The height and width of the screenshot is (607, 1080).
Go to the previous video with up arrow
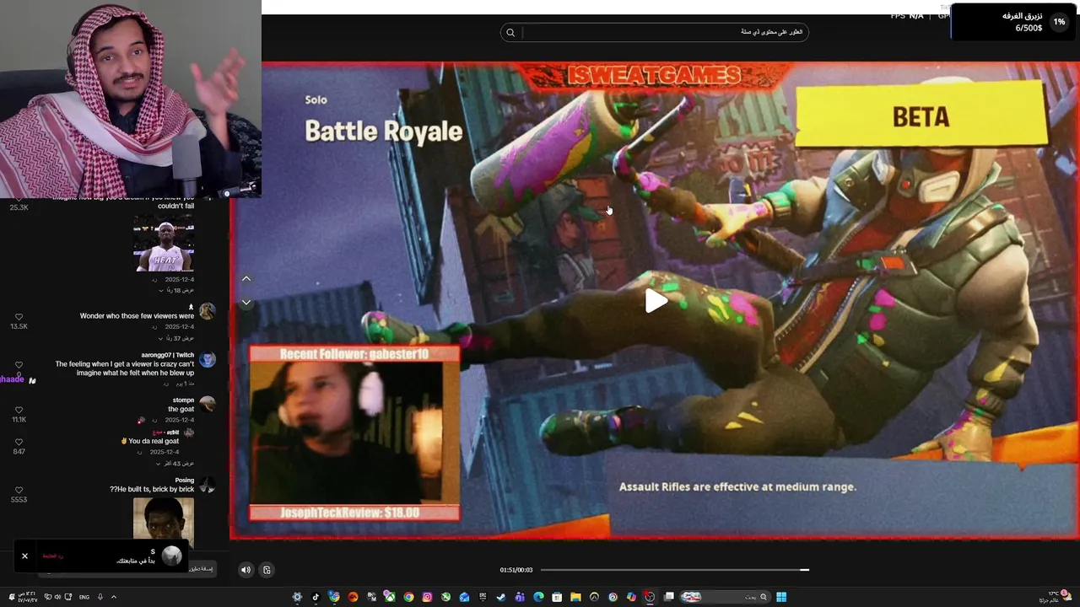246,278
